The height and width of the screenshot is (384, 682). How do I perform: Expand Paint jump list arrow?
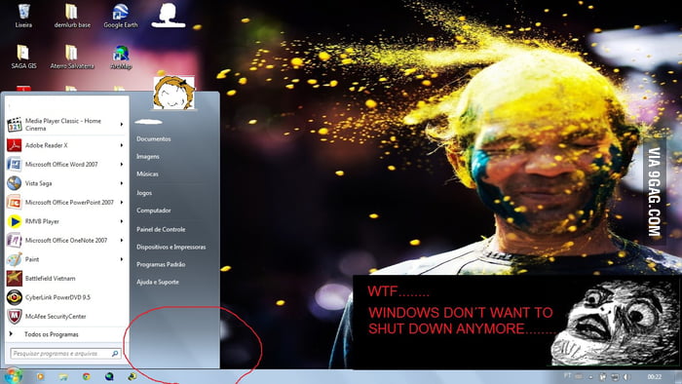click(x=122, y=259)
